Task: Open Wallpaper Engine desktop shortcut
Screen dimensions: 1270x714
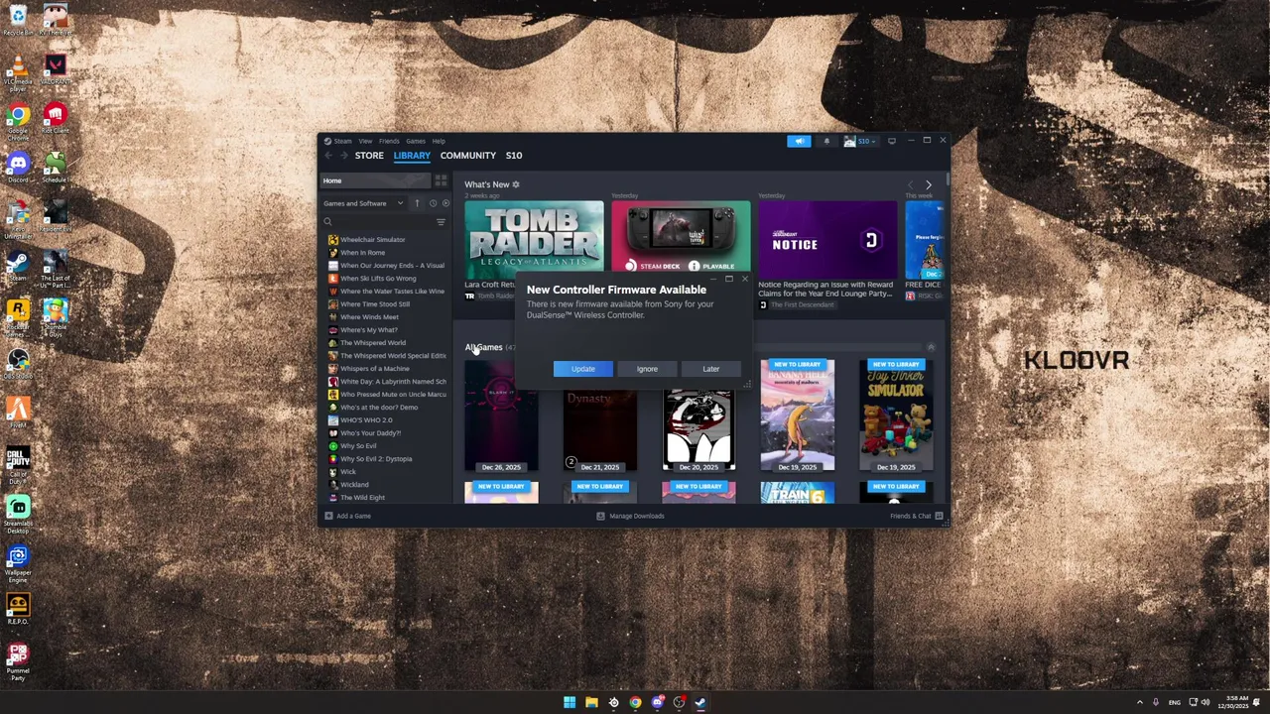Action: pos(18,563)
